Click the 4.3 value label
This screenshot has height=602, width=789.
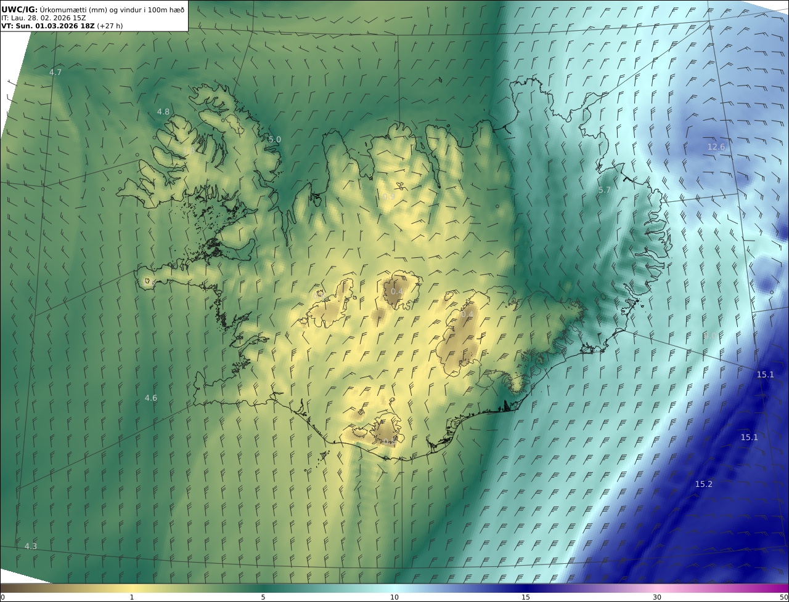30,546
